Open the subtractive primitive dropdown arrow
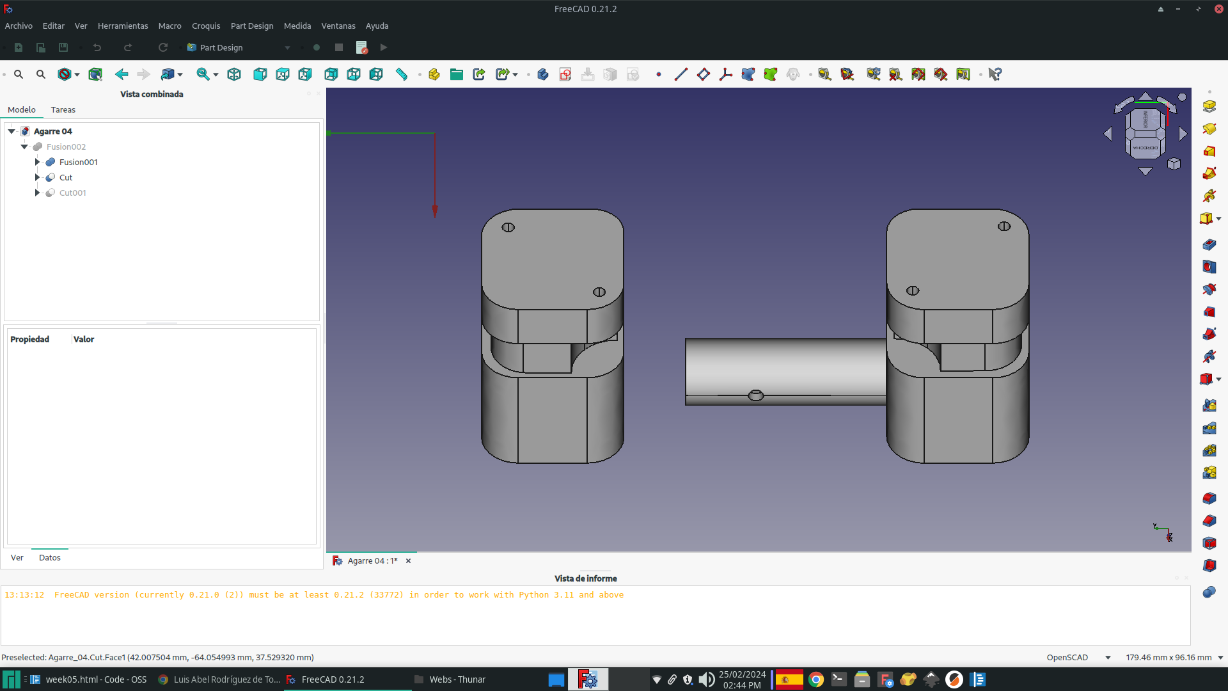1228x691 pixels. pos(1218,379)
